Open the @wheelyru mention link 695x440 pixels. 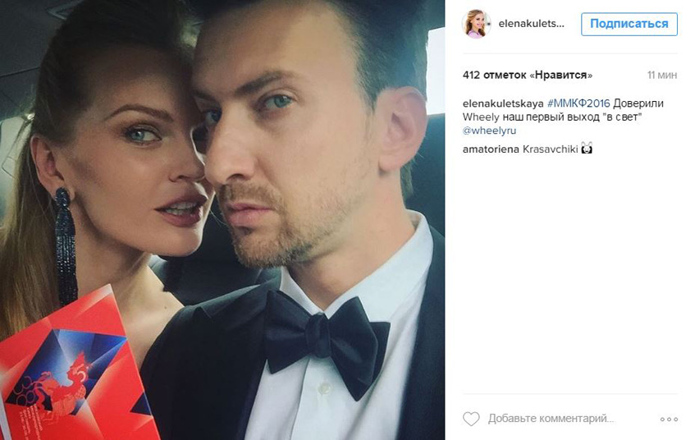[x=489, y=131]
